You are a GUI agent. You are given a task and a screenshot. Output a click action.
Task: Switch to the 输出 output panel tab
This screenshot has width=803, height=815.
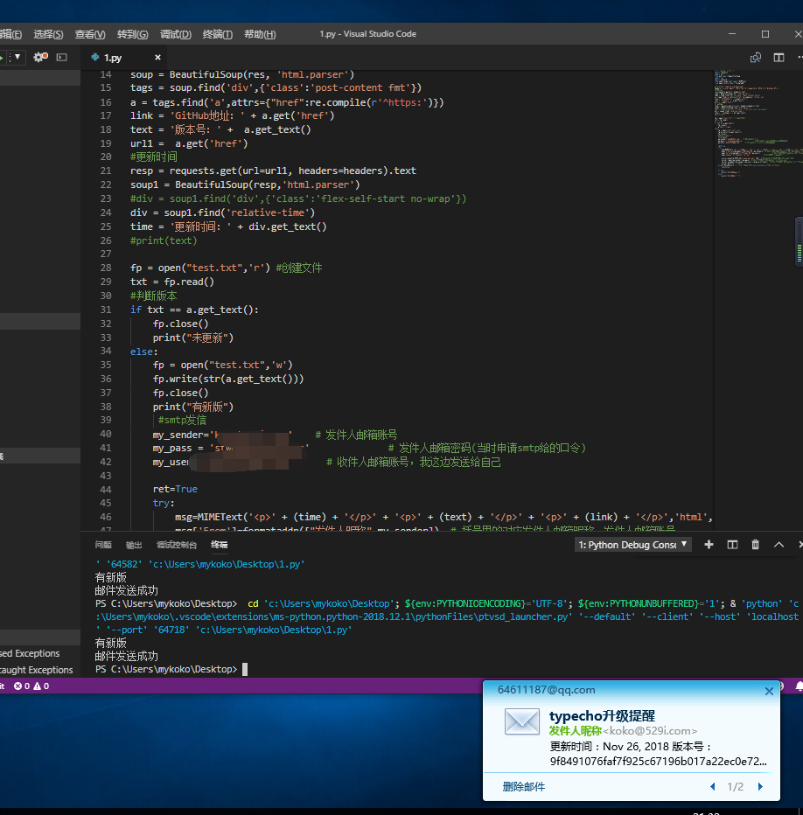click(x=134, y=545)
